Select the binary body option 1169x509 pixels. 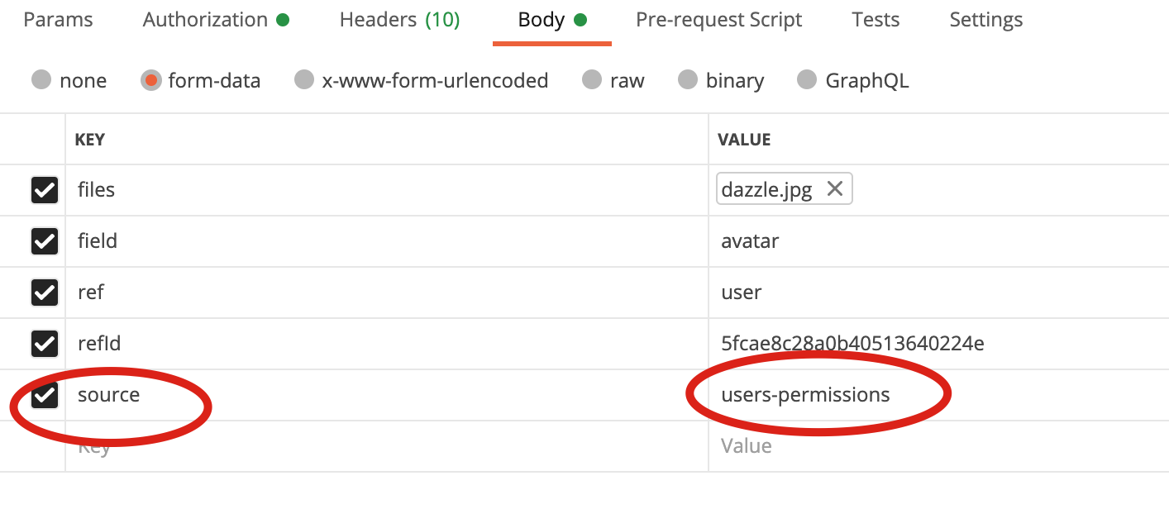click(688, 80)
